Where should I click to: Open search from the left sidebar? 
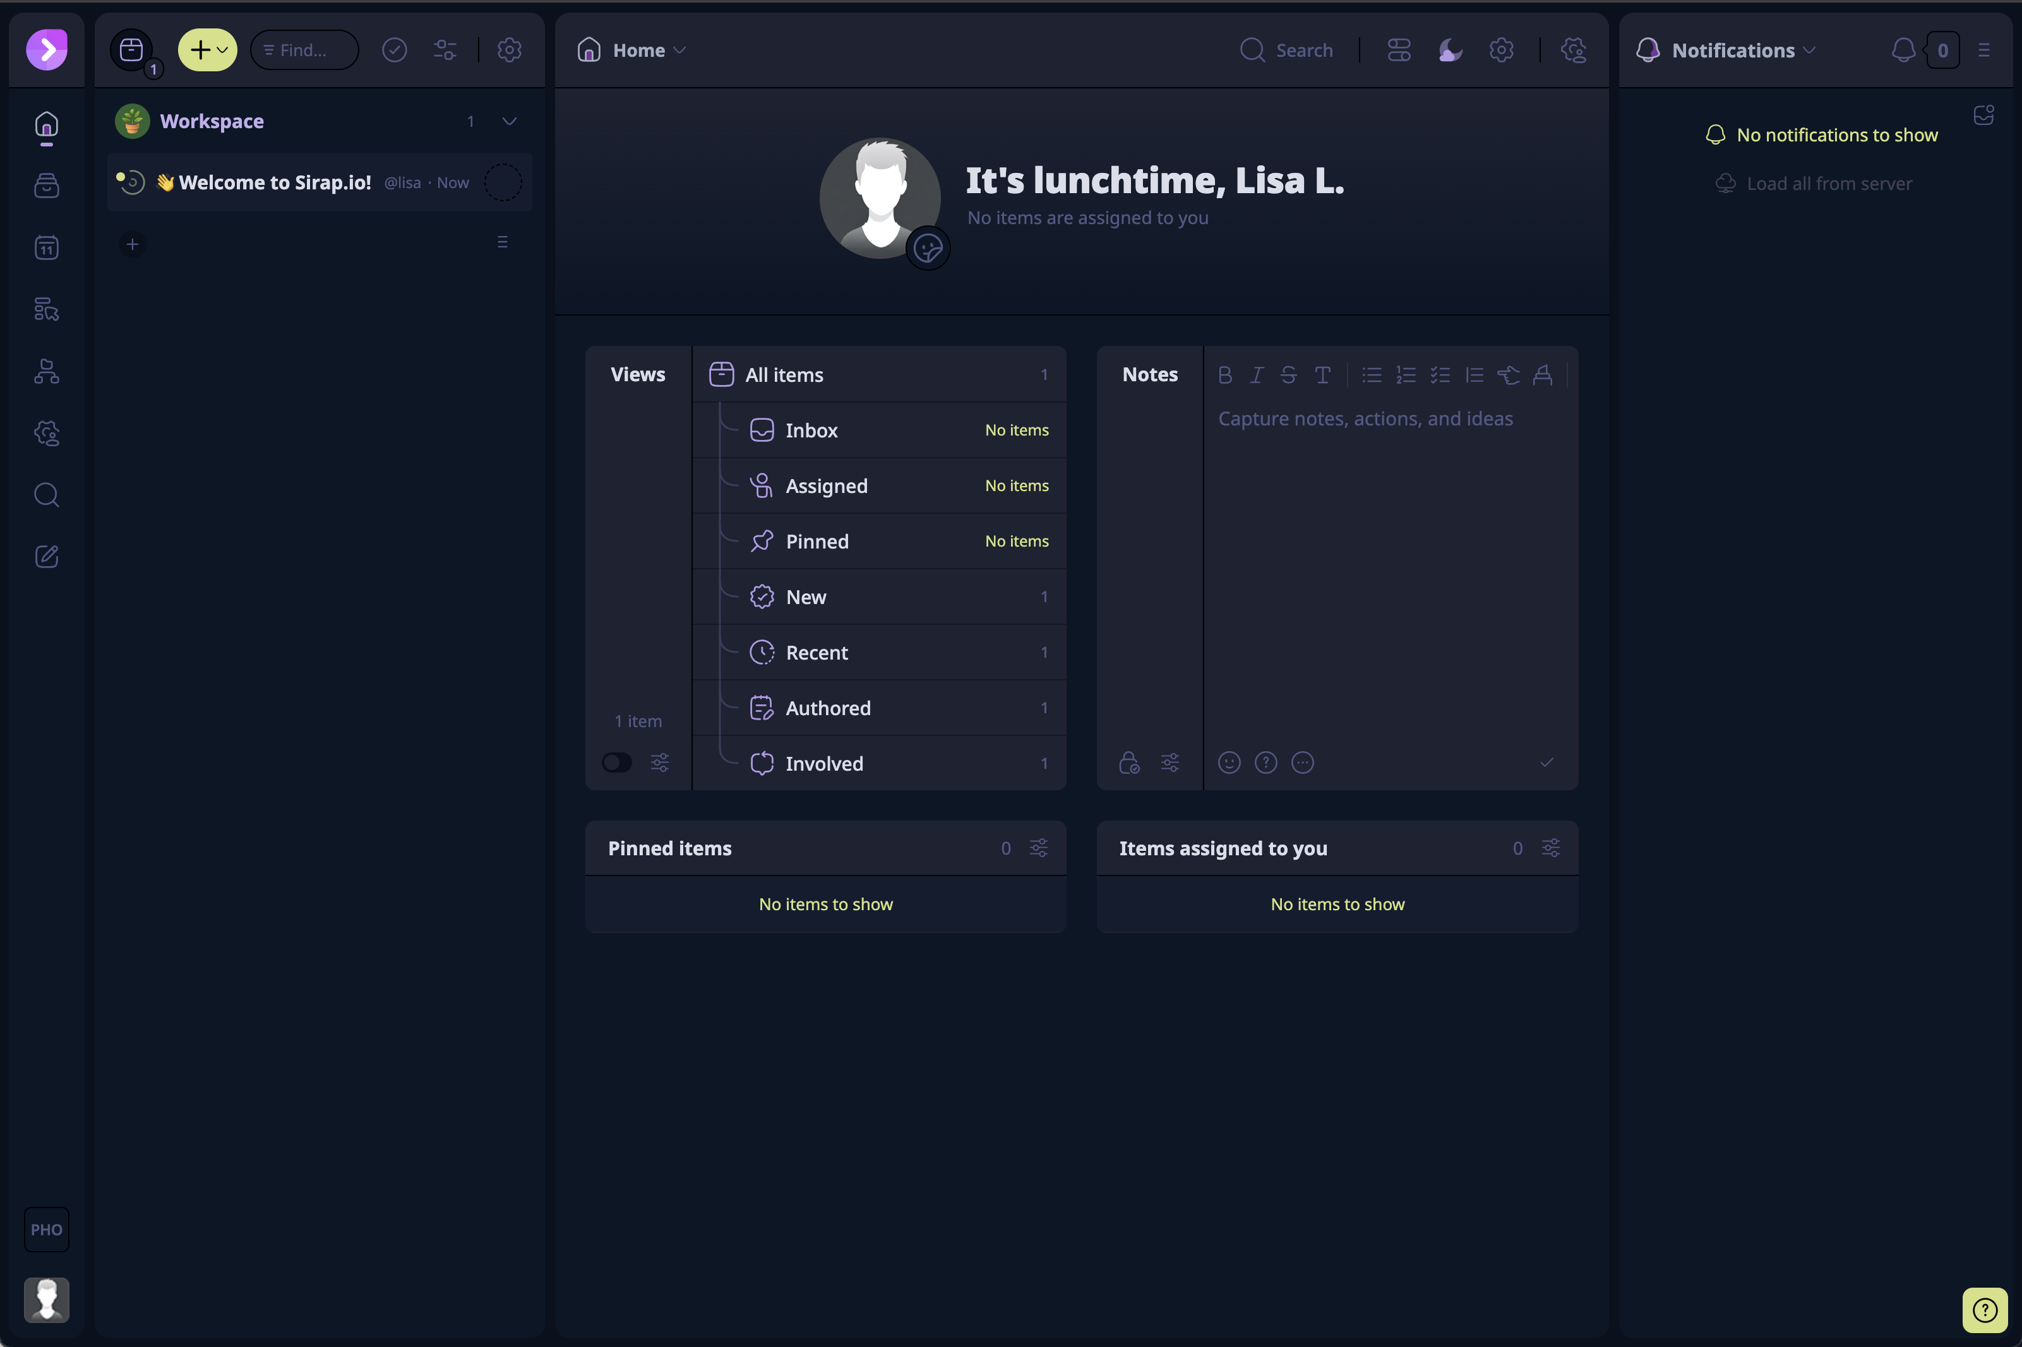46,495
